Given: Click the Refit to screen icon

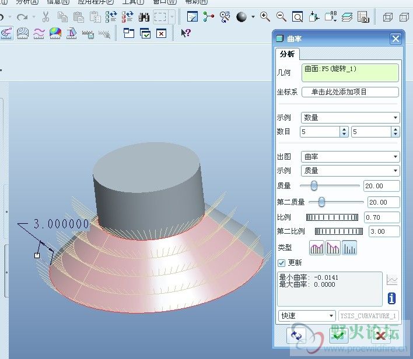Looking at the screenshot, I should click(x=297, y=16).
